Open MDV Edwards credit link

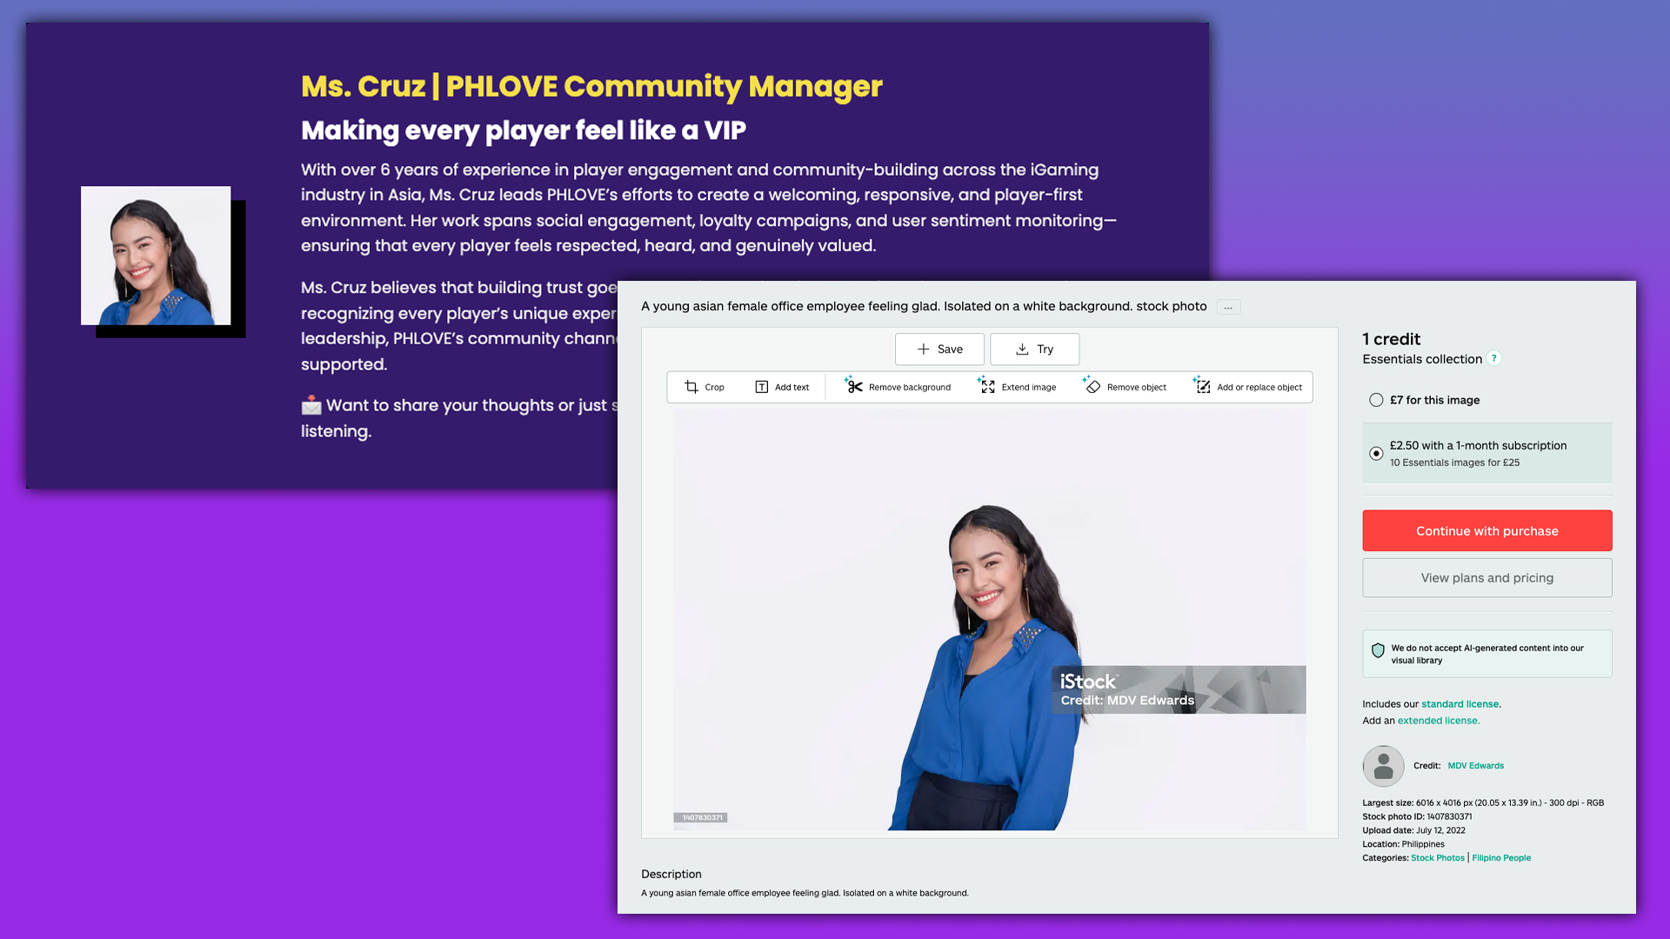tap(1476, 766)
